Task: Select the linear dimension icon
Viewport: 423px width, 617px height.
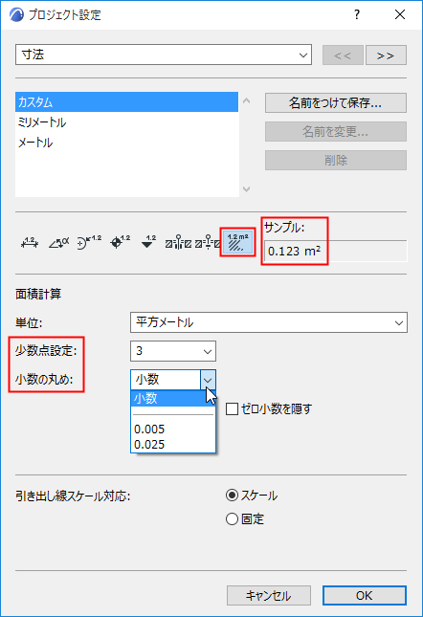Action: click(x=30, y=243)
